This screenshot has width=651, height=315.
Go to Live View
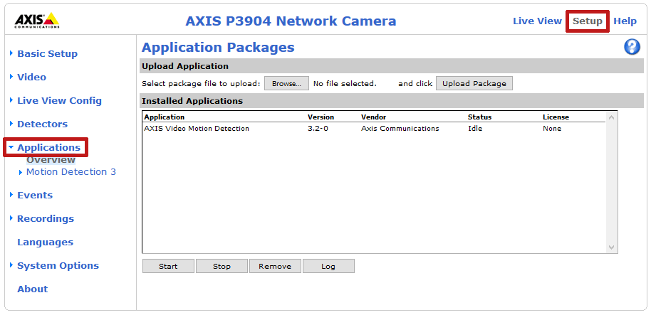(x=537, y=21)
